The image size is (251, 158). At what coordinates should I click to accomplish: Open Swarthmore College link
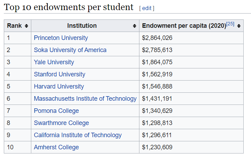pyautogui.click(x=61, y=123)
